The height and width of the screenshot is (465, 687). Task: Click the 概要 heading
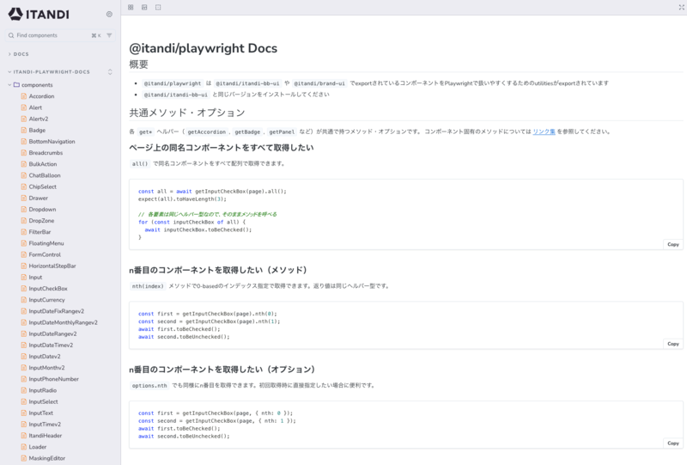coord(138,64)
